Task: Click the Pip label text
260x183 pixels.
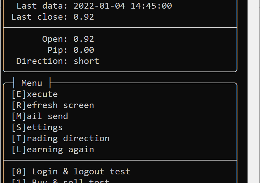Action: click(57, 50)
